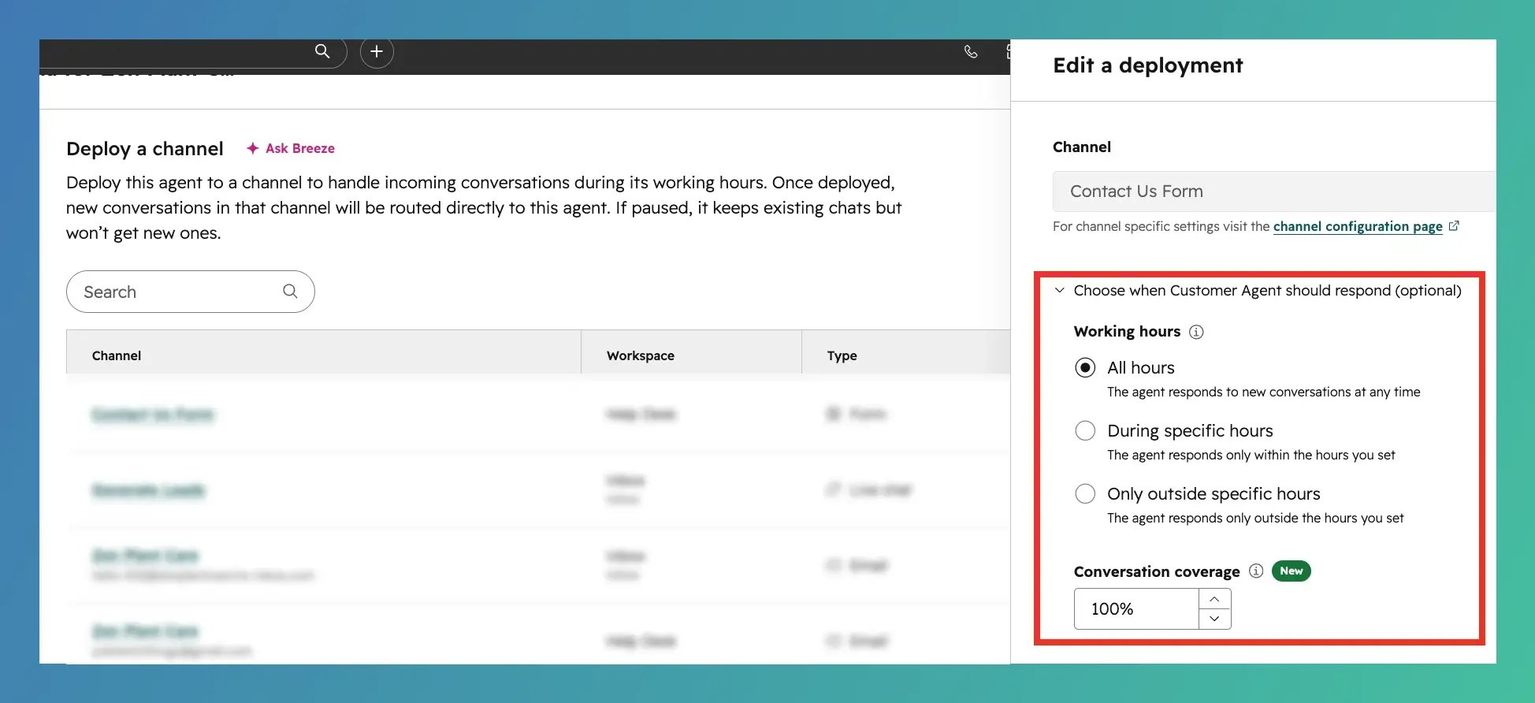This screenshot has width=1535, height=703.
Task: Click magnifier icon inside channel search box
Action: (x=290, y=291)
